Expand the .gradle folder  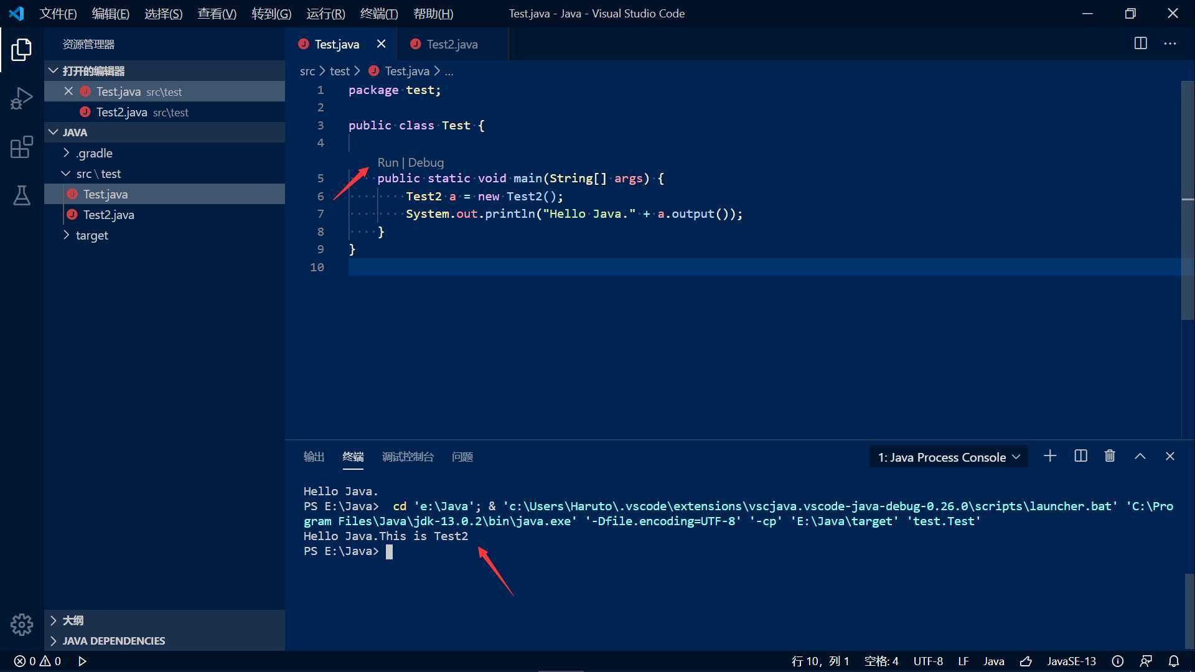[165, 153]
